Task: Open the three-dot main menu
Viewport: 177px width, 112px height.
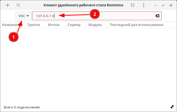Action: (144, 5)
